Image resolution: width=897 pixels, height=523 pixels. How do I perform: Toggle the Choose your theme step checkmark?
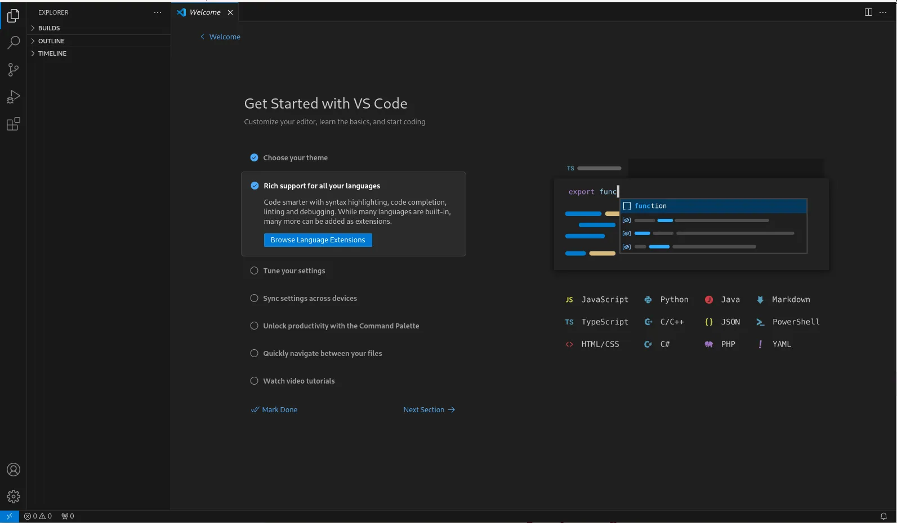[254, 157]
